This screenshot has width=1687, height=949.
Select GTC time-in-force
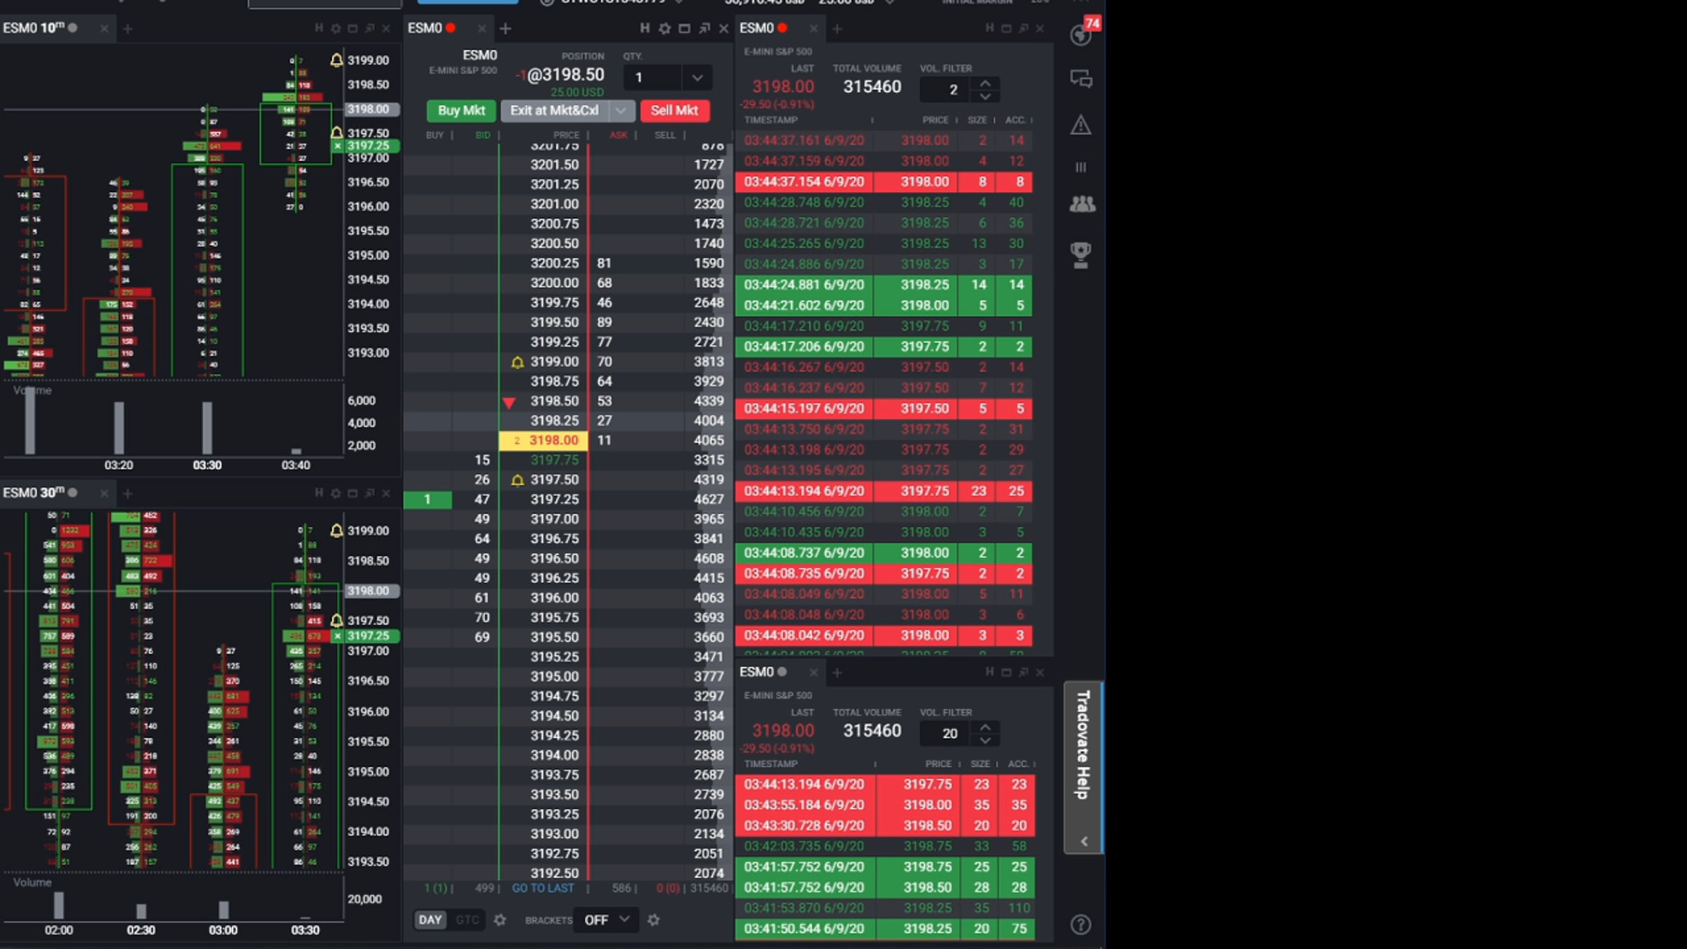point(467,919)
